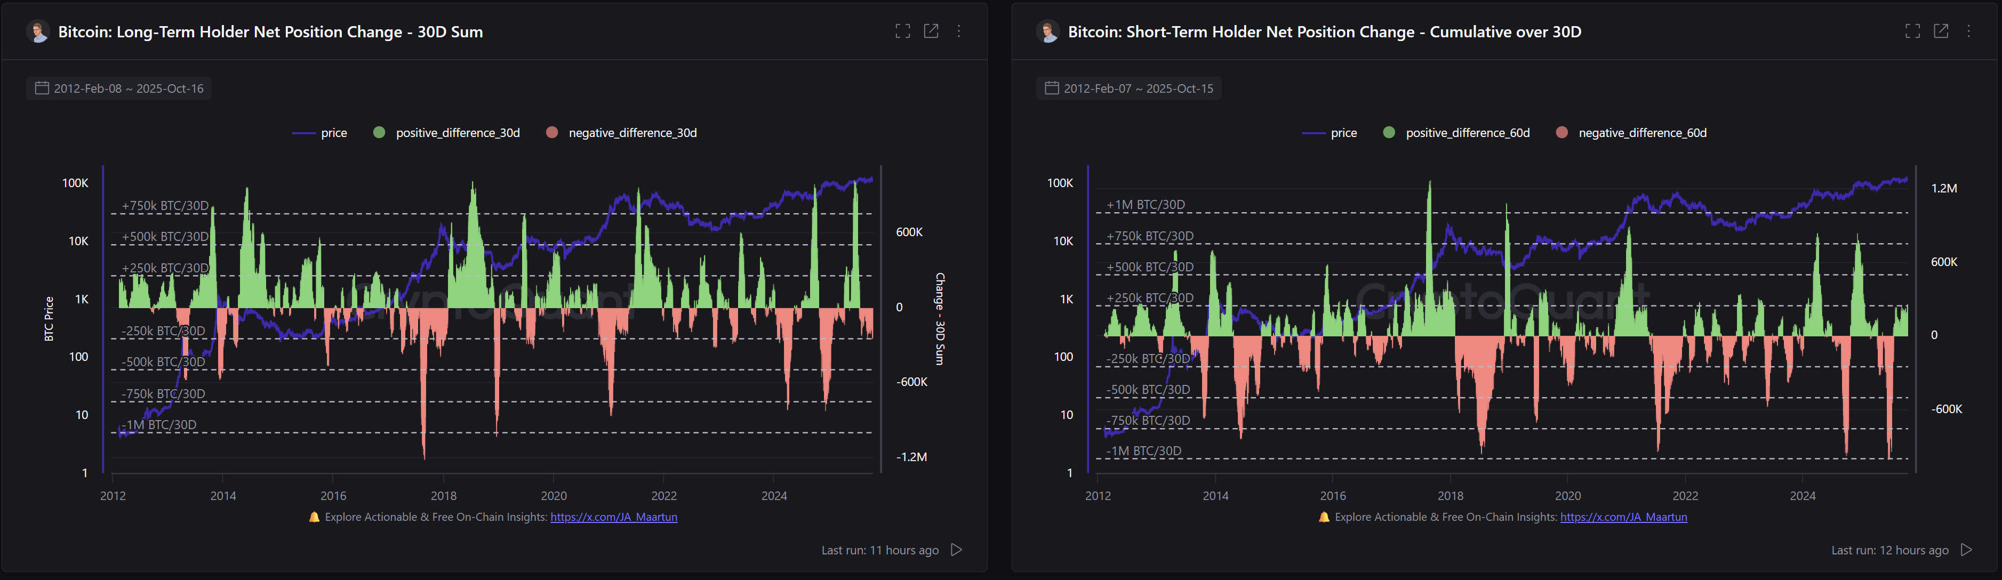This screenshot has width=2002, height=580.
Task: Click Short-Term Holder Net Position Change title
Action: point(1324,32)
